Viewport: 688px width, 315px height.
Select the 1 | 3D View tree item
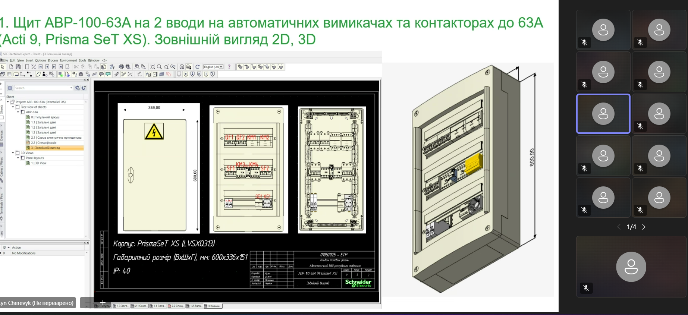39,163
